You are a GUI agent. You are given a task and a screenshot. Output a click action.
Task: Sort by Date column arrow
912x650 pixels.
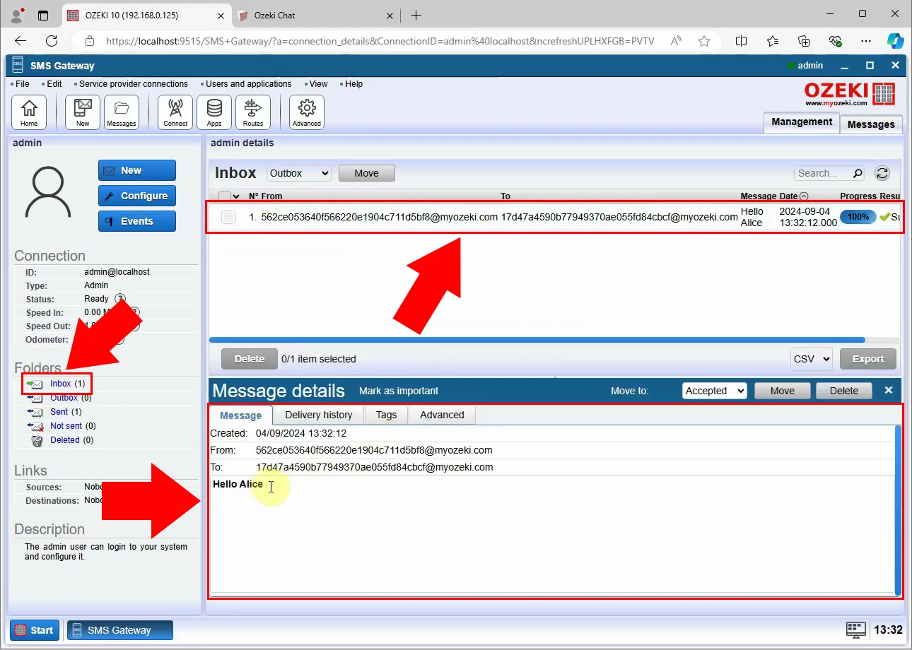[803, 196]
